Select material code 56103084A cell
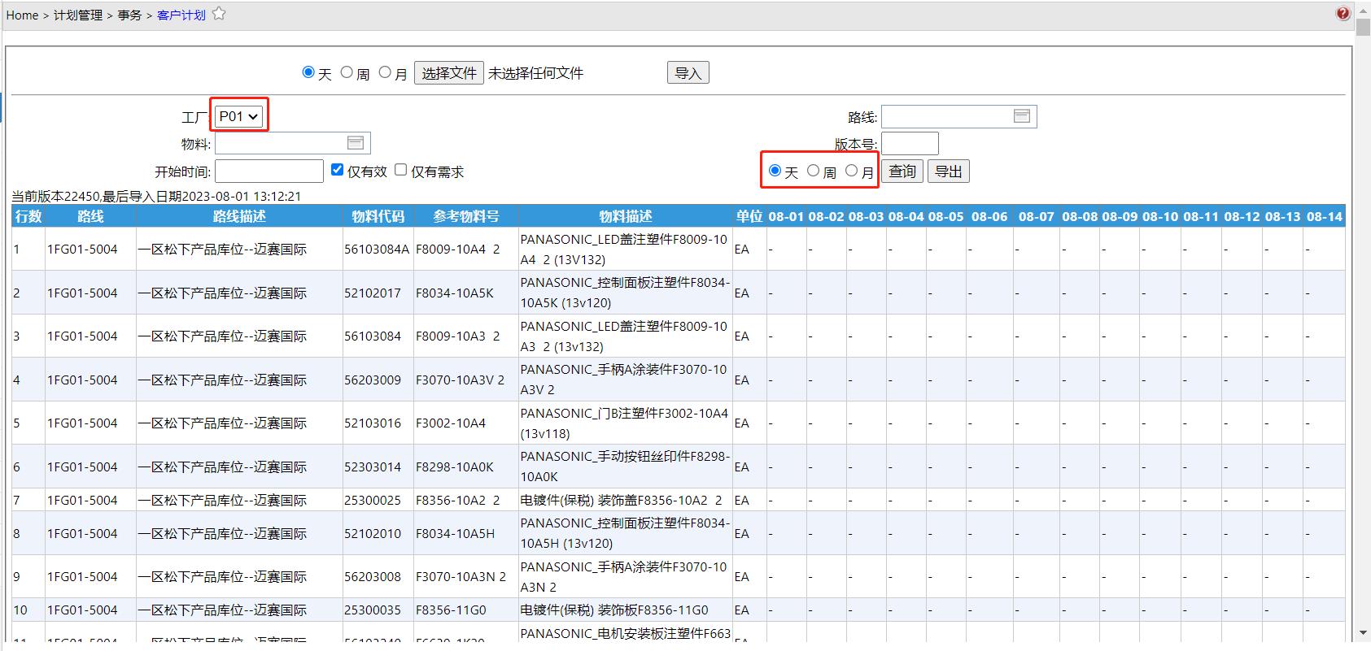The width and height of the screenshot is (1371, 651). pos(377,250)
